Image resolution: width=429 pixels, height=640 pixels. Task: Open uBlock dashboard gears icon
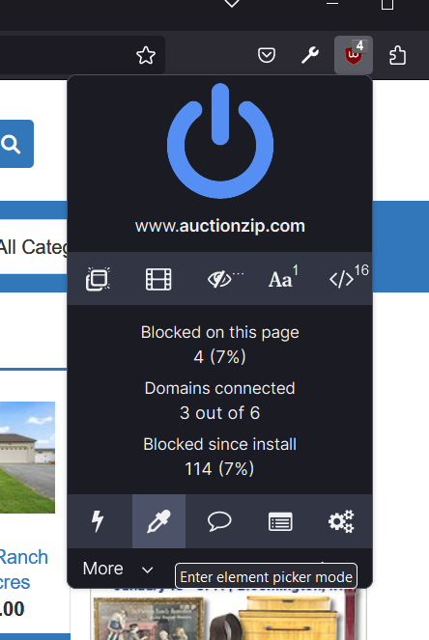click(342, 521)
